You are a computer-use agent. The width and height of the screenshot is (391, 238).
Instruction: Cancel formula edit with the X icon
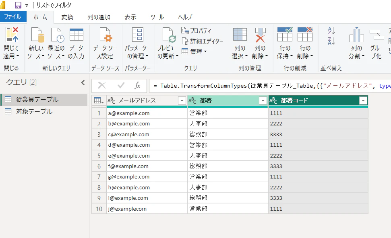pyautogui.click(x=102, y=86)
